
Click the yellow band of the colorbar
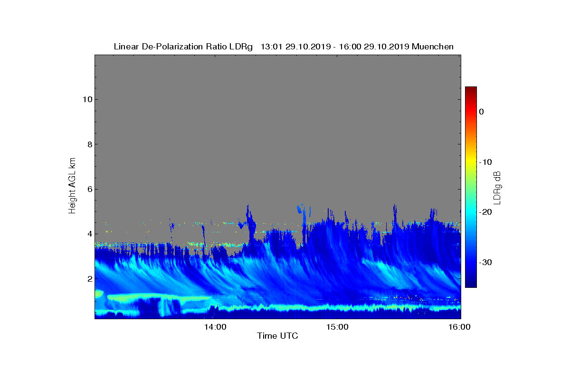(x=471, y=162)
